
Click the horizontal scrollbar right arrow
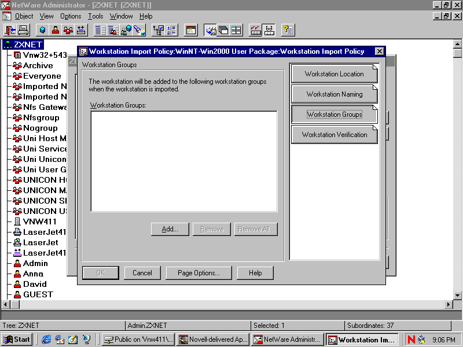(449, 304)
